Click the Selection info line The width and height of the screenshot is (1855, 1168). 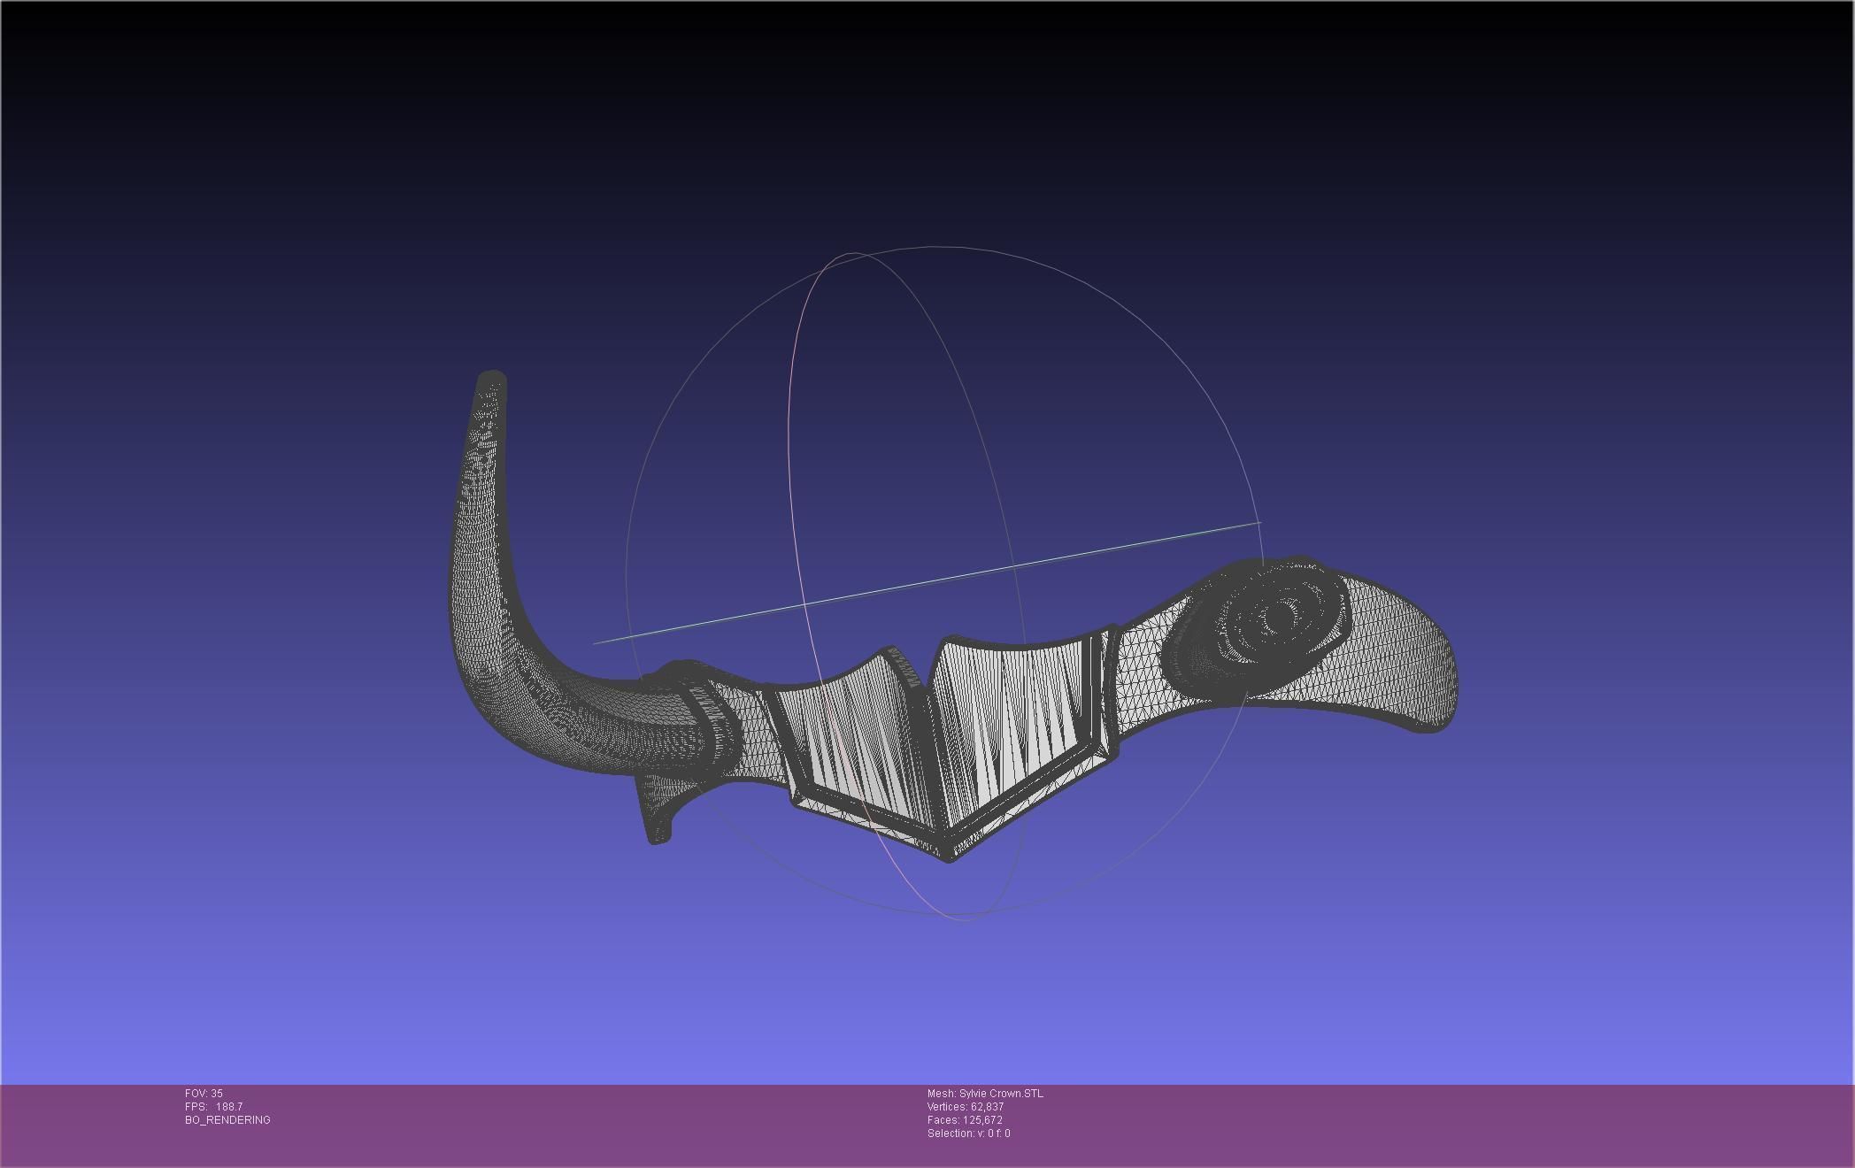pyautogui.click(x=968, y=1133)
